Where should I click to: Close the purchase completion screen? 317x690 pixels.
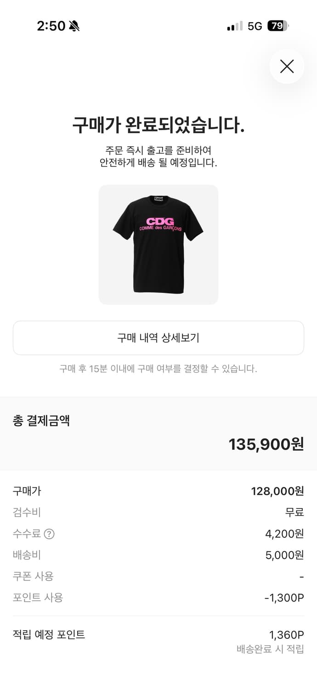click(287, 66)
